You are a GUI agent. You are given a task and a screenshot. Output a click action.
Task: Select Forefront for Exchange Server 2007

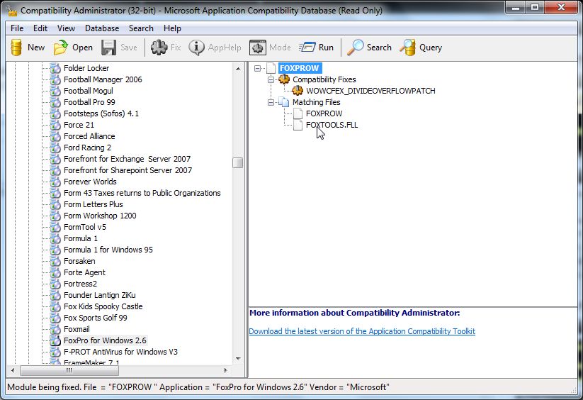pos(128,159)
